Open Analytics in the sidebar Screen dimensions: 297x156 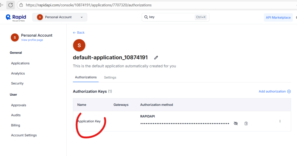[18, 73]
